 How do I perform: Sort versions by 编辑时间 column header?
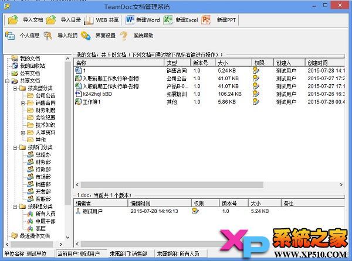point(160,203)
